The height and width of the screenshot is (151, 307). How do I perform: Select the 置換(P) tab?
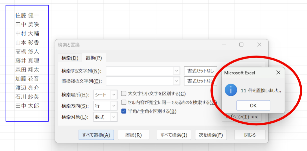[x=94, y=58]
